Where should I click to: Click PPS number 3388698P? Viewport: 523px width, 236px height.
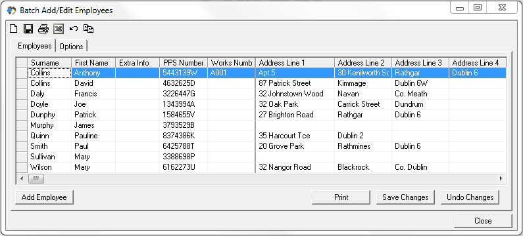pos(184,157)
